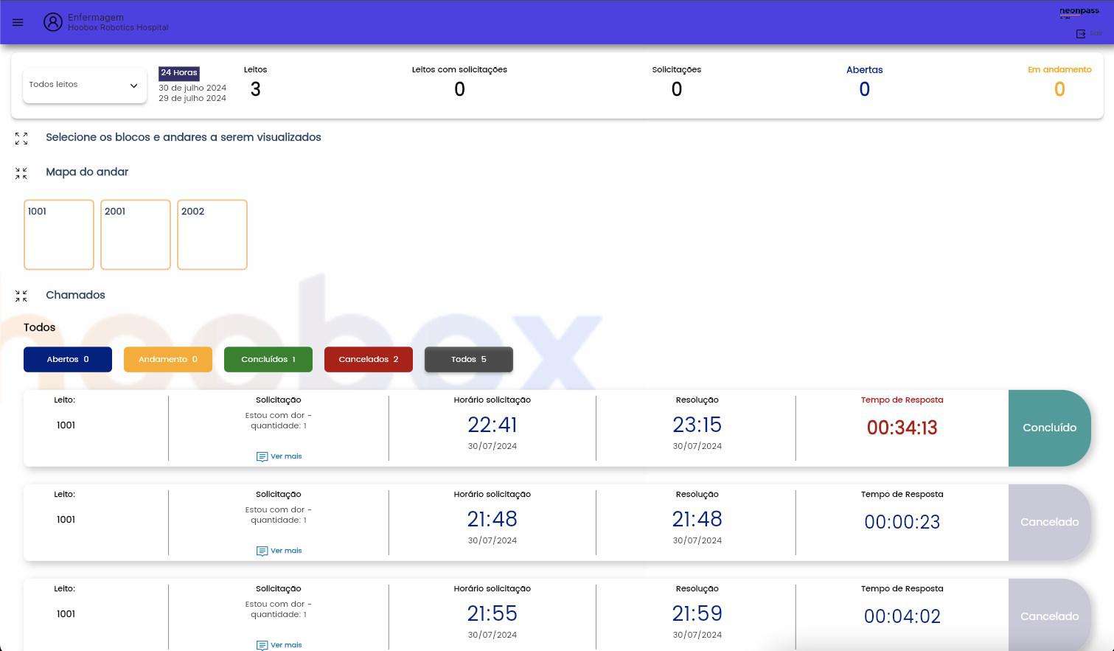Open Ver mais for the 21:48 request
The height and width of the screenshot is (651, 1114).
279,551
